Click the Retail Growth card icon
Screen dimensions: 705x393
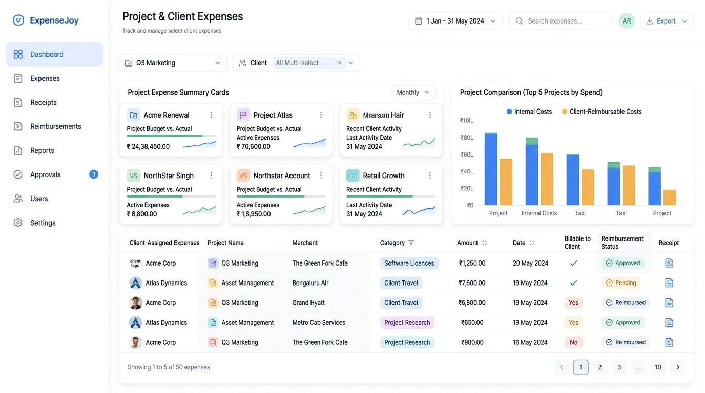pos(352,176)
